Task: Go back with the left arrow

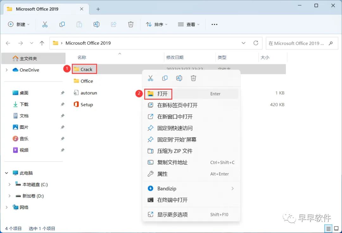Action: tap(8, 43)
